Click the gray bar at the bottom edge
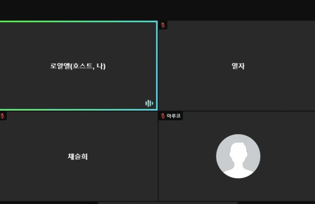Viewport: 315px width, 204px height. click(x=168, y=203)
